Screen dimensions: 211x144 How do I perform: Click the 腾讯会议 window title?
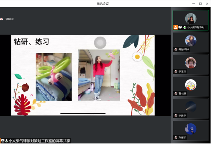tap(102, 4)
